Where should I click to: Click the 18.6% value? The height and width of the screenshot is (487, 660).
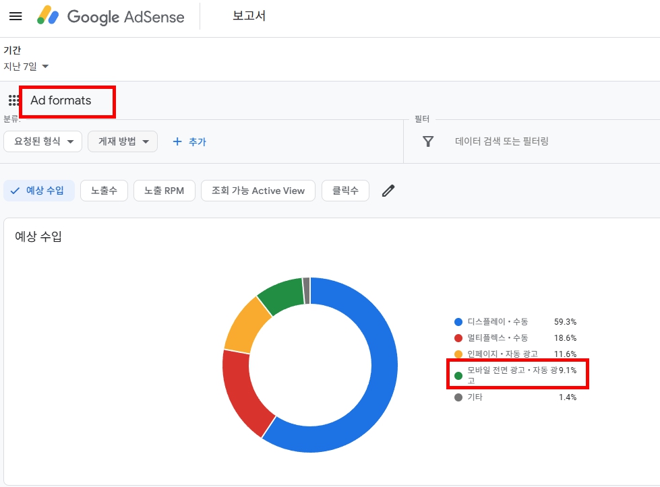tap(565, 337)
